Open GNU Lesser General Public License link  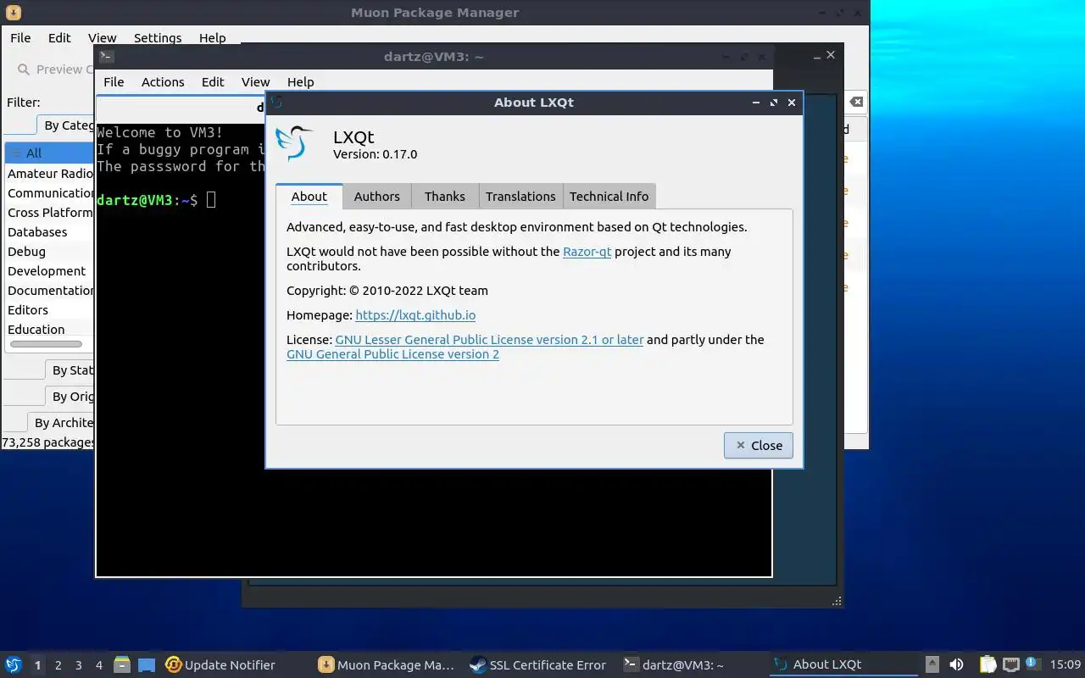[489, 340]
